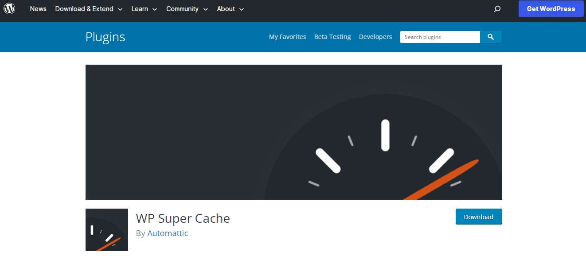Click the WP Super Cache title text
The width and height of the screenshot is (586, 256).
[183, 218]
